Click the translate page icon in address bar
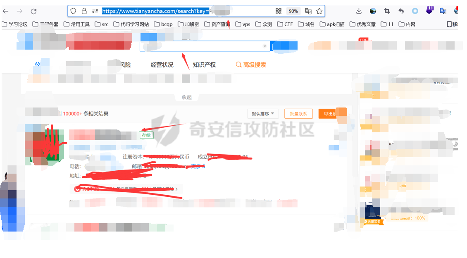 click(x=308, y=11)
